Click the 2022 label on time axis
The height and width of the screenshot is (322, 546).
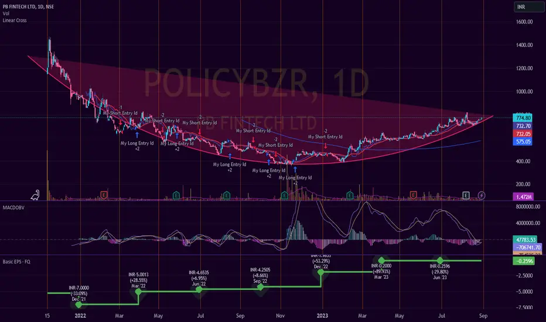(x=80, y=316)
